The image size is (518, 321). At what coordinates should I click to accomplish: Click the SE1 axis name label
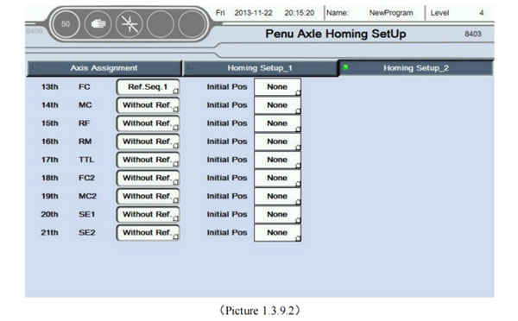point(86,214)
